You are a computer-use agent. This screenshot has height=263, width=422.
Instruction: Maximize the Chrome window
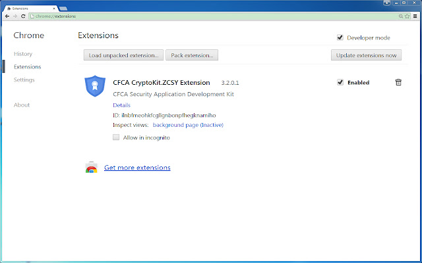(x=404, y=3)
